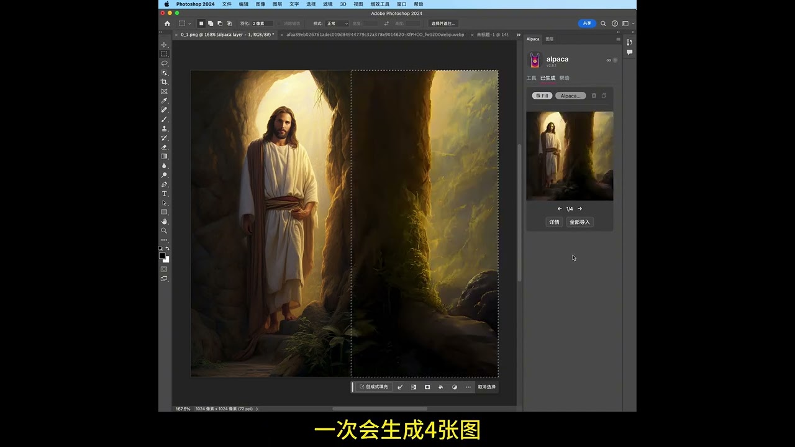Viewport: 795px width, 447px height.
Task: Choose New Selection mode
Action: click(201, 24)
